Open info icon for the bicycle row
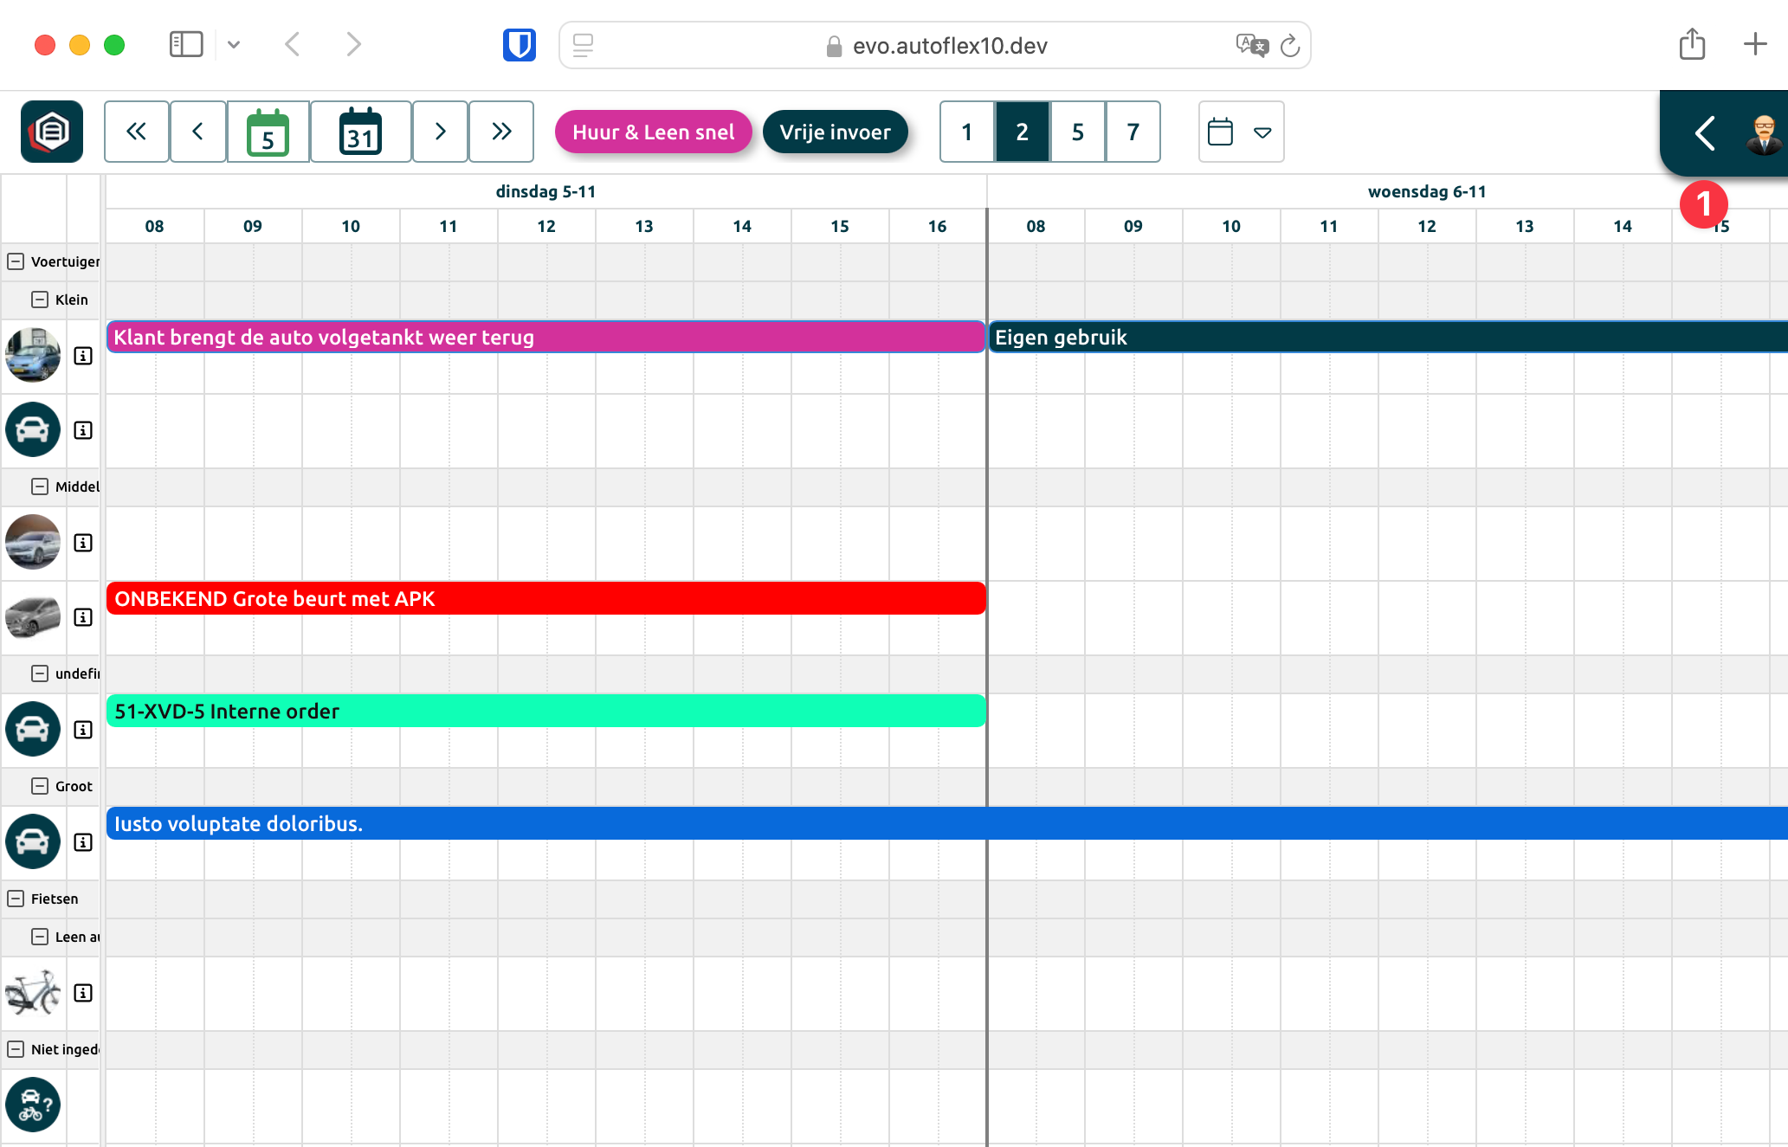Screen dimensions: 1788x1147 83,993
